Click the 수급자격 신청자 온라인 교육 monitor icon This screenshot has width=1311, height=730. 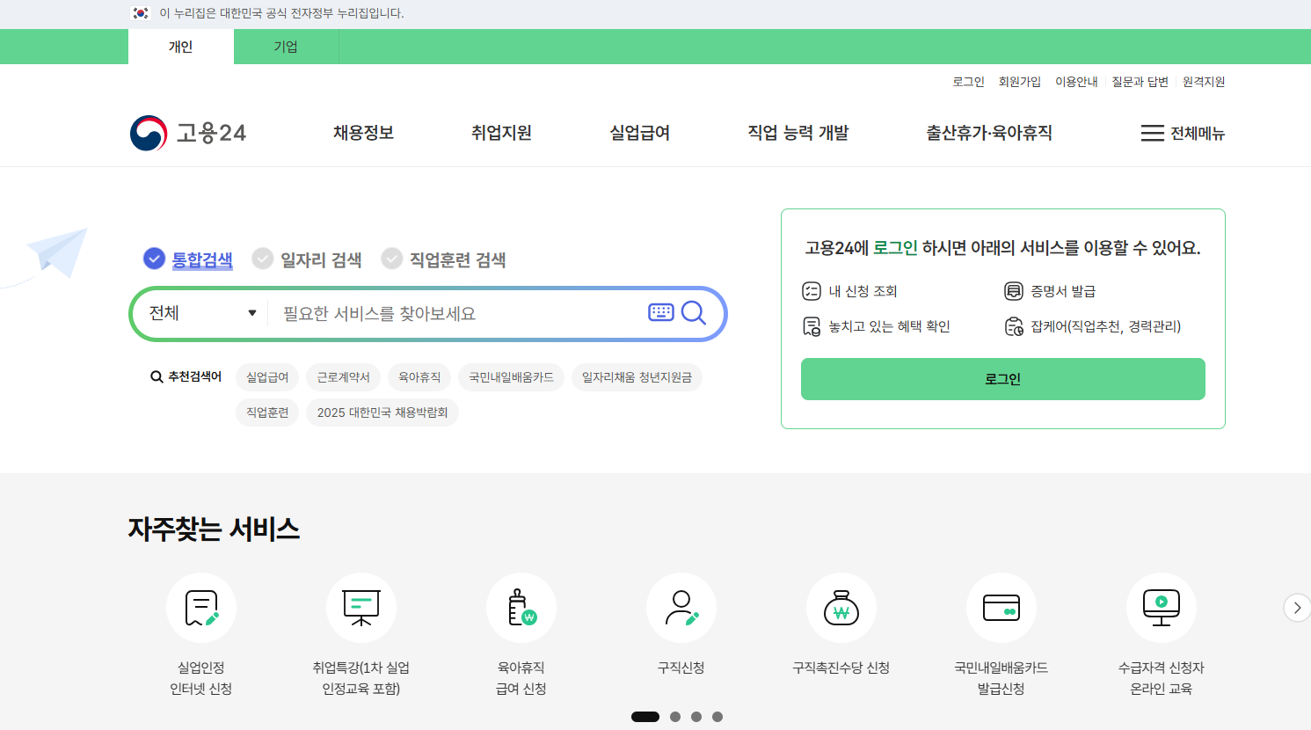coord(1162,608)
